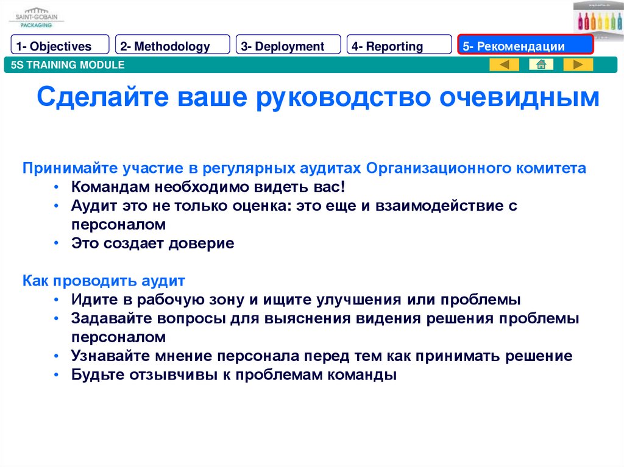Screen dimensions: 624x467
Task: Select heading Принимайте участие в регулярных аудитах
Action: [304, 168]
